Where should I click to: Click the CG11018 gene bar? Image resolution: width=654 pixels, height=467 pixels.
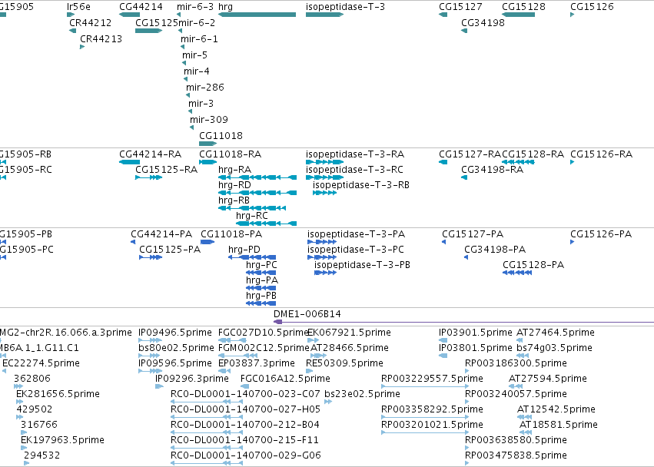[207, 144]
